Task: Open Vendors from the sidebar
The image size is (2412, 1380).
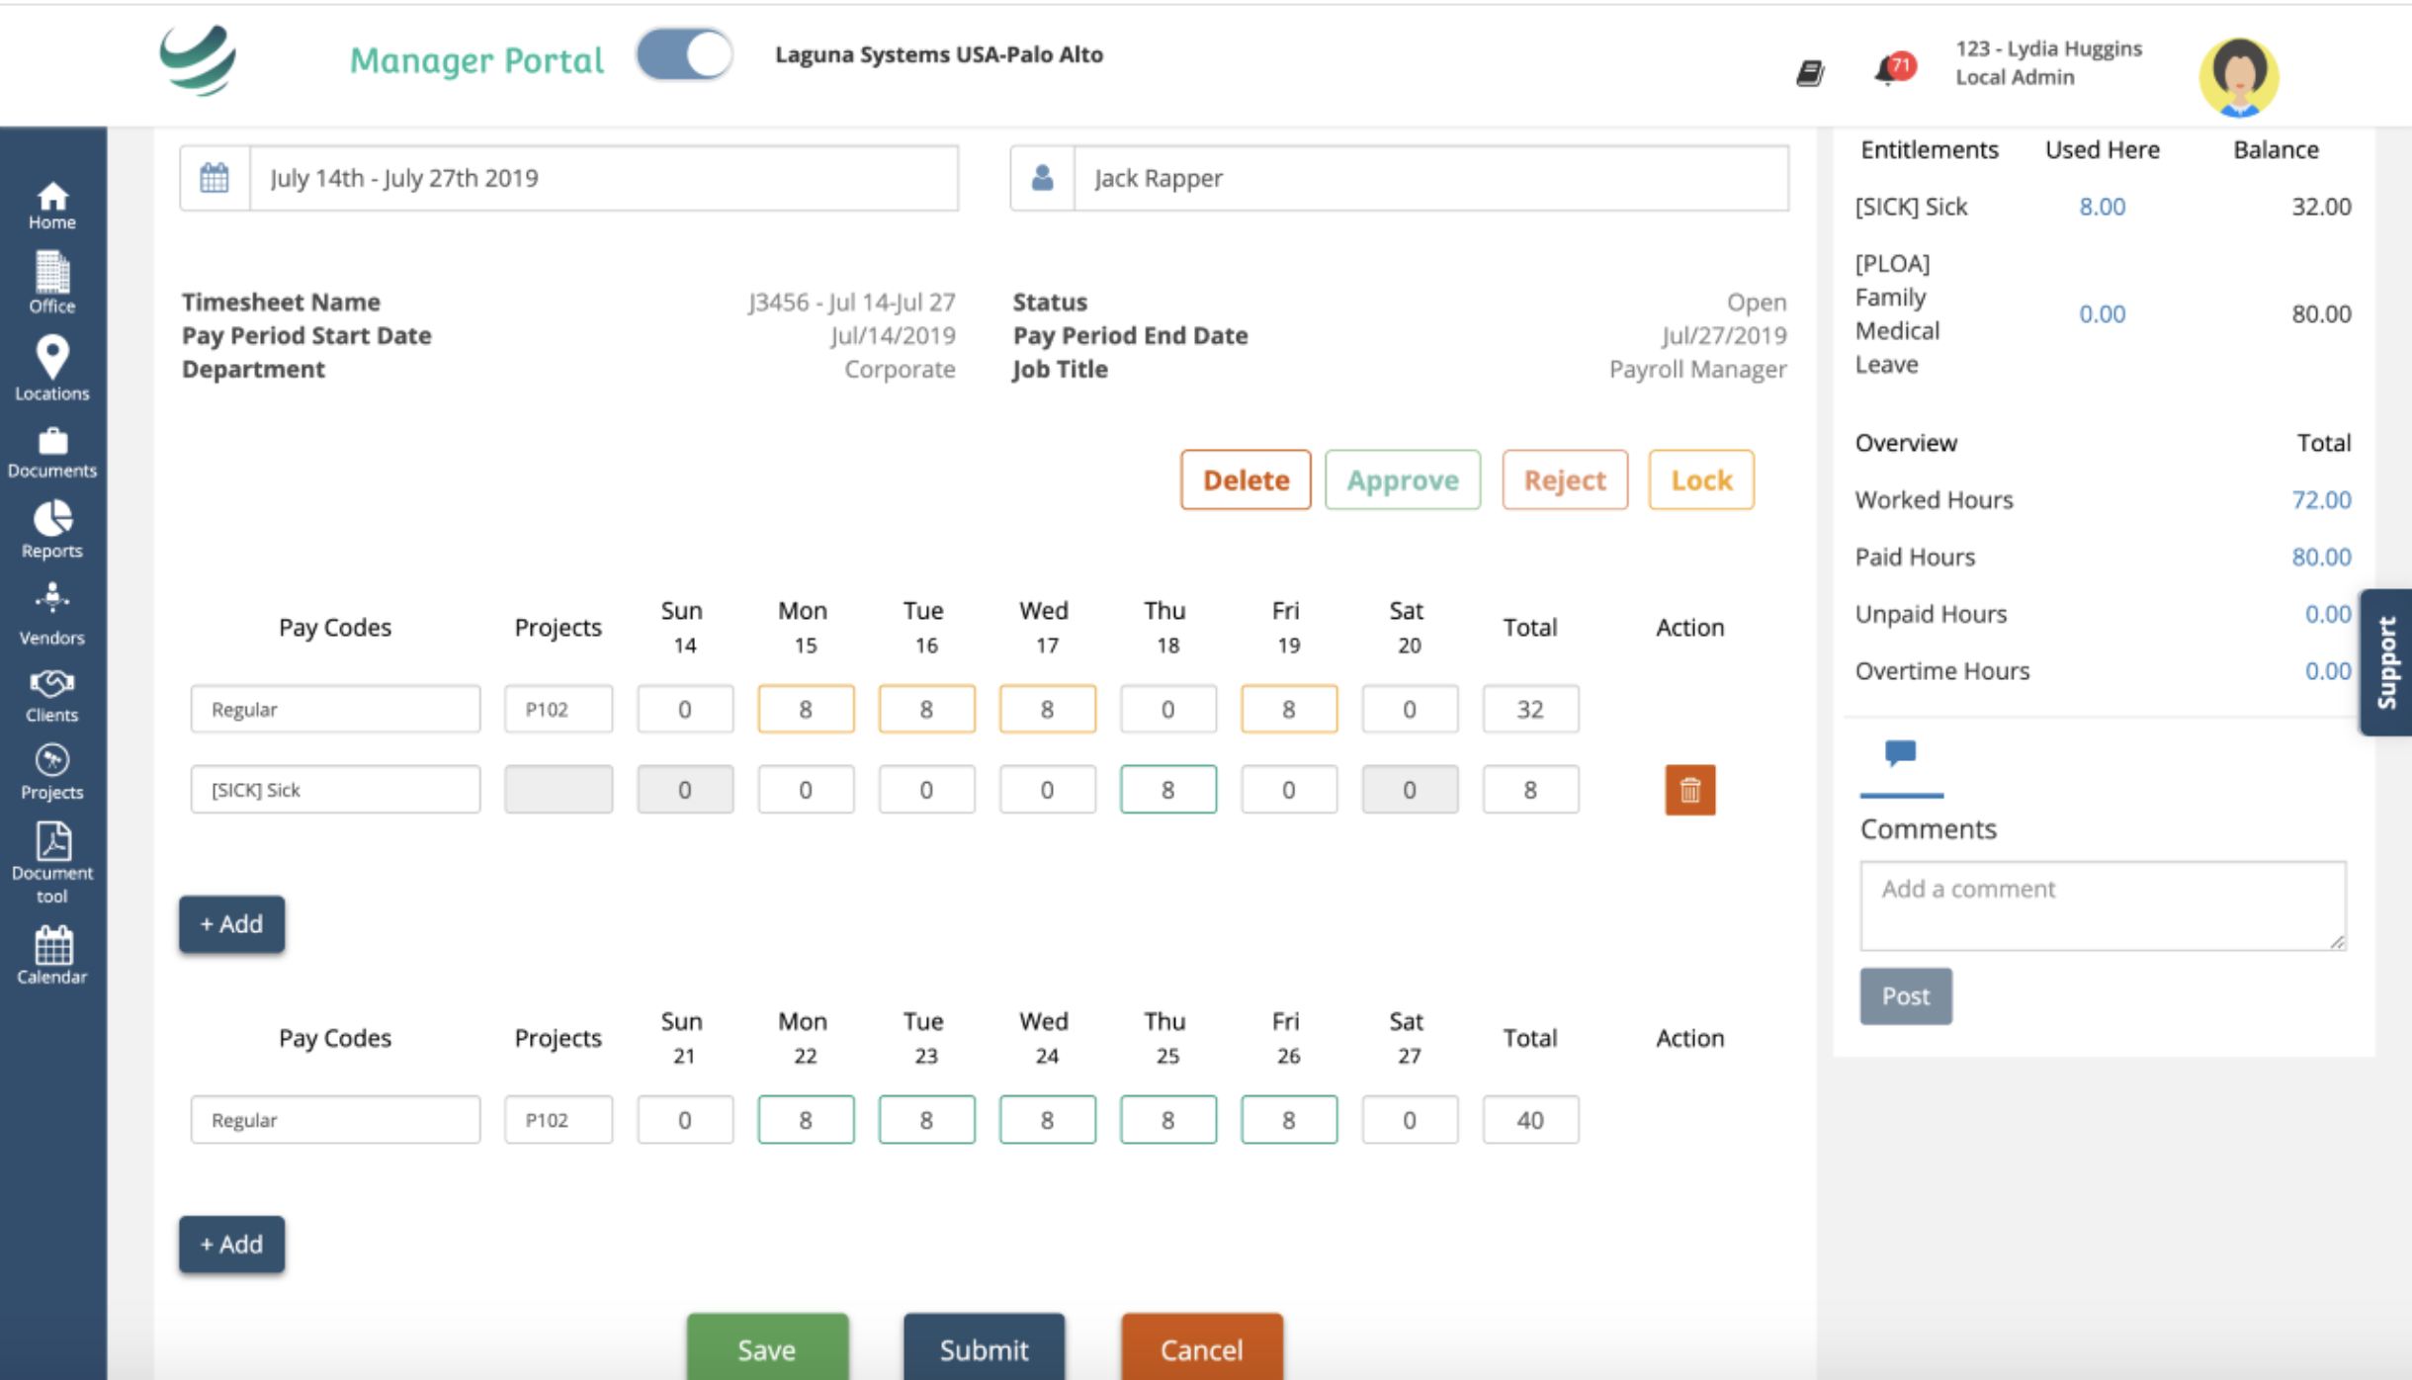Action: (x=51, y=613)
